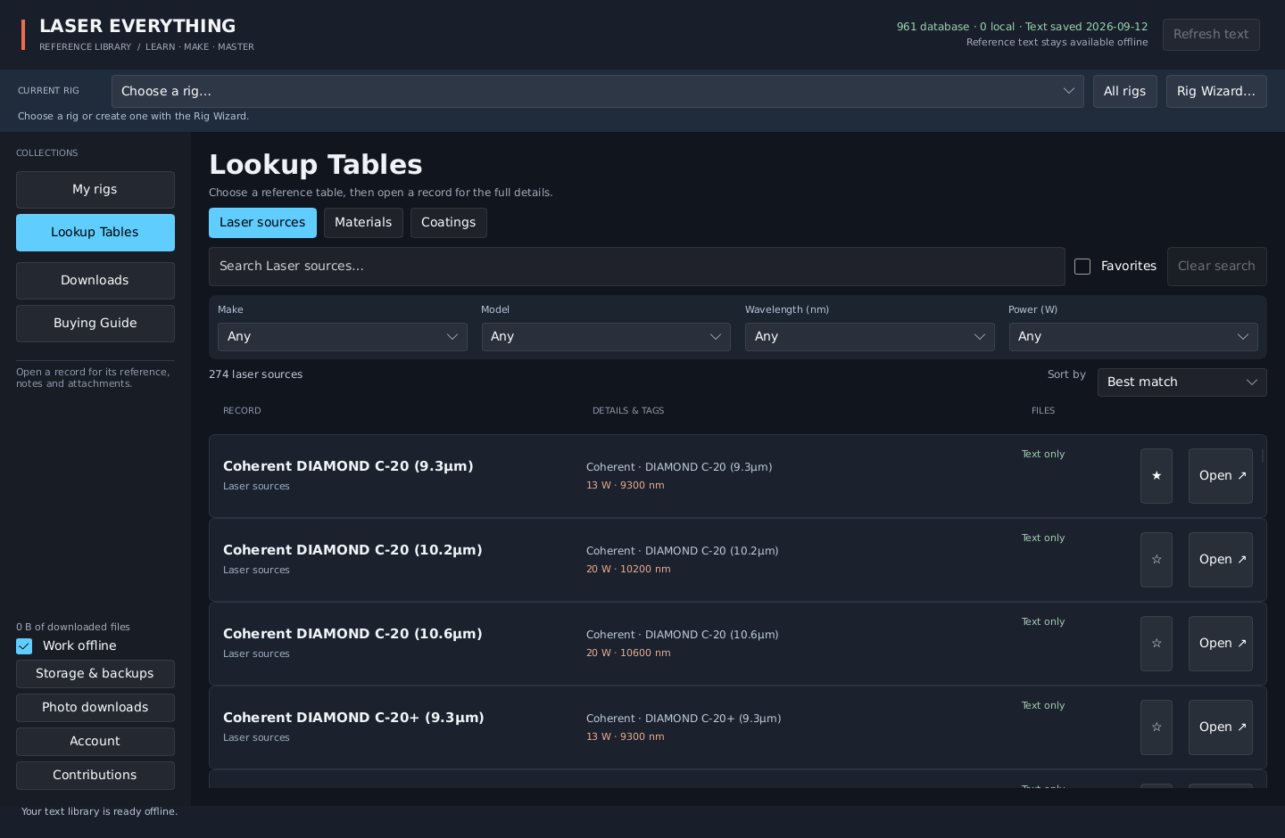Open the Wavelength (nm) filter dropdown

click(x=870, y=337)
